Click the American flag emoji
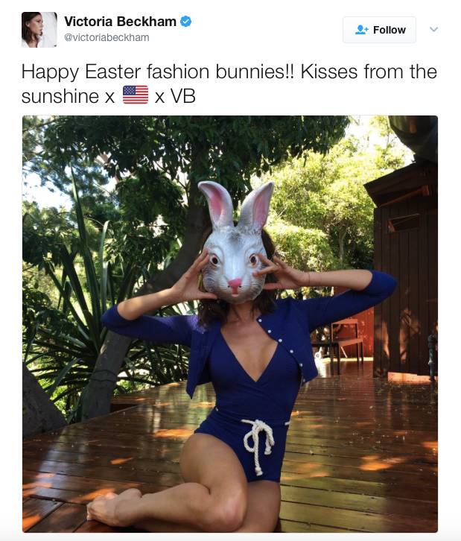This screenshot has height=541, width=461. (x=136, y=95)
